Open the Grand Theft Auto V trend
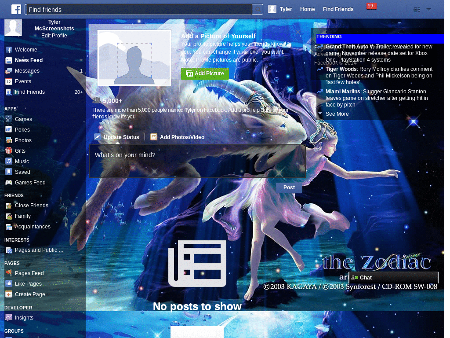 [x=349, y=47]
